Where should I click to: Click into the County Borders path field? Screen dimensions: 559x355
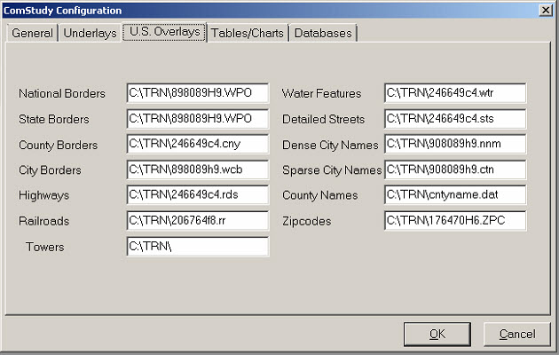click(x=198, y=144)
